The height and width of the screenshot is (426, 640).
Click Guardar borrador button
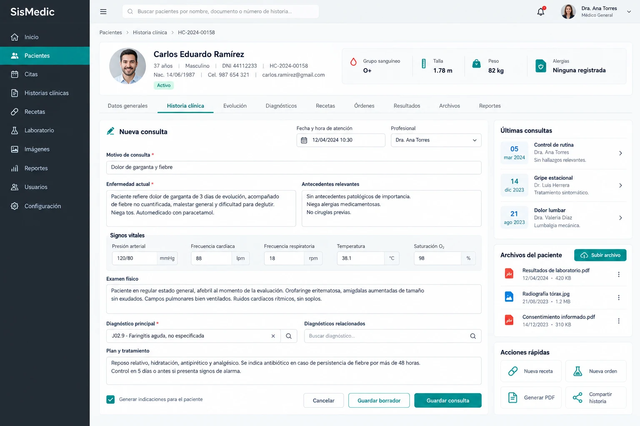coord(379,400)
